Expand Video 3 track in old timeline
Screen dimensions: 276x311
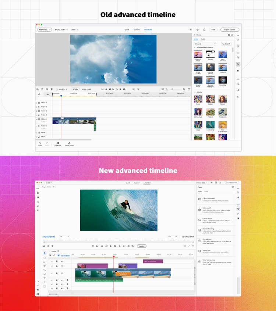37,103
